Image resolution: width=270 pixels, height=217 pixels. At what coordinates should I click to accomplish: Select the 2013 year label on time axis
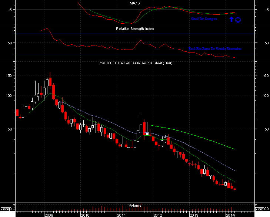(x=194, y=215)
